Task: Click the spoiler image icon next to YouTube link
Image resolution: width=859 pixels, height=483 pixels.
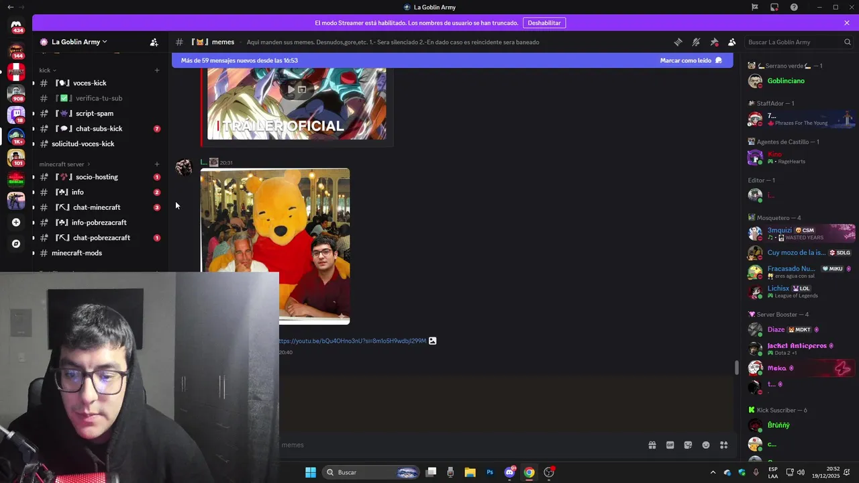Action: 433,341
